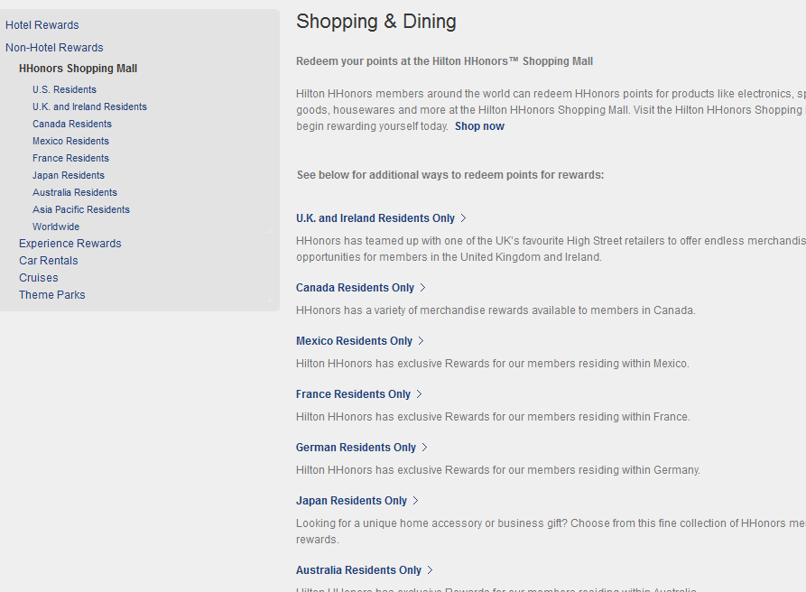Open Worldwide sidebar link
Viewport: 806px width, 592px height.
click(56, 227)
